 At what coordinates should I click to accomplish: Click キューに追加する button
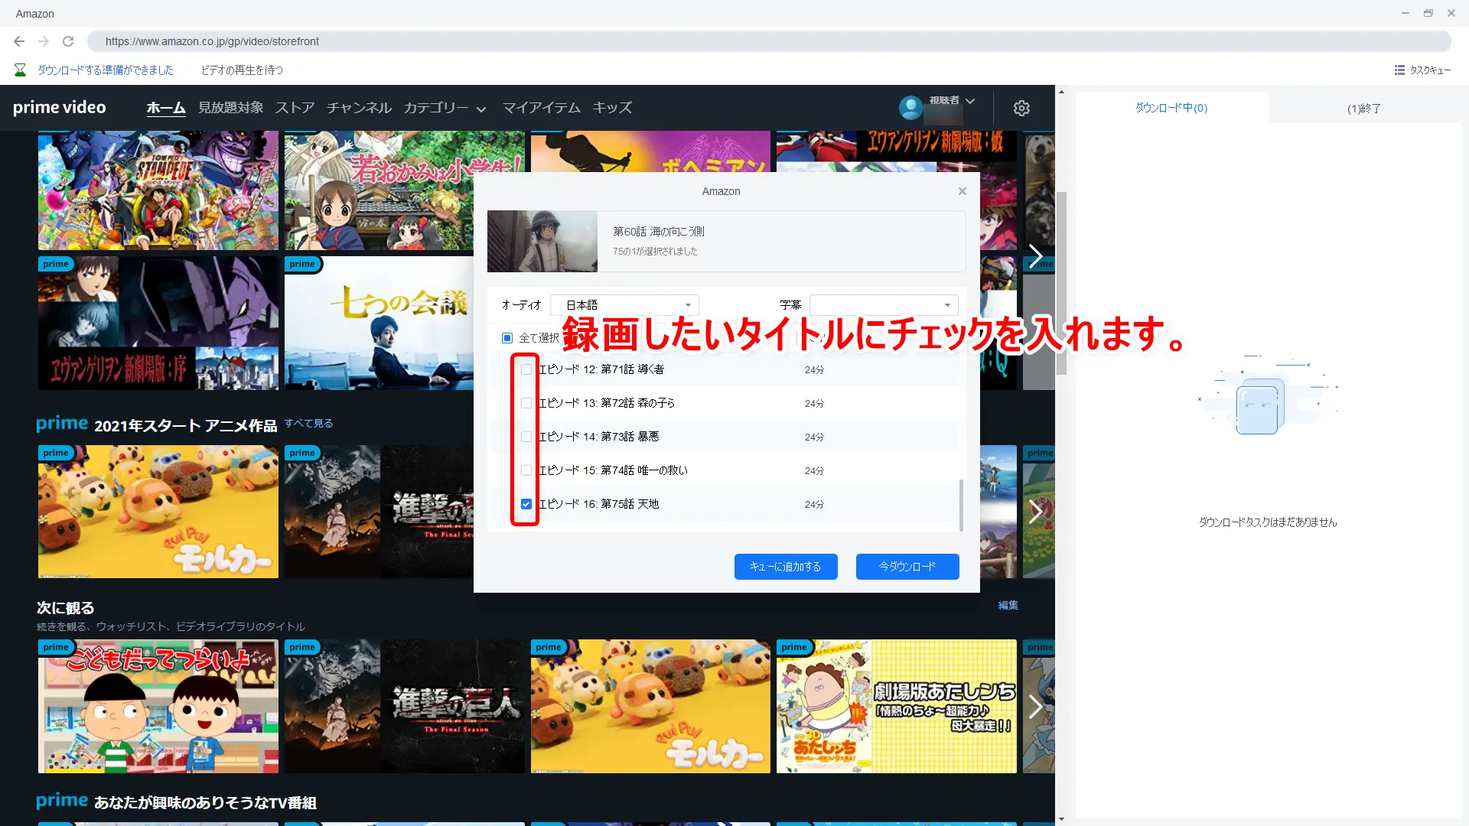pyautogui.click(x=786, y=567)
